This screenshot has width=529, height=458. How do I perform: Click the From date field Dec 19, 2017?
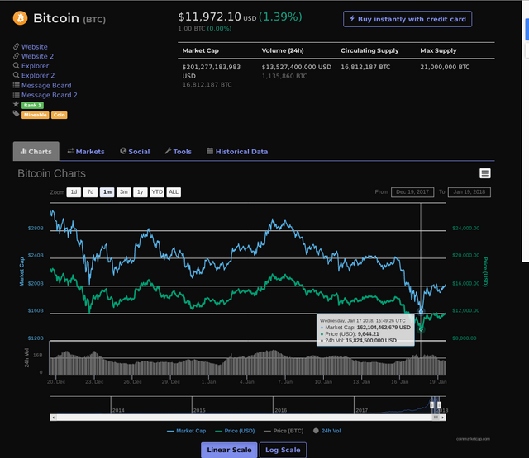click(412, 192)
